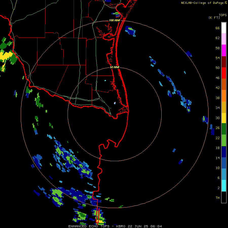Click the 14 legend value
This screenshot has height=228, width=228.
218,158
